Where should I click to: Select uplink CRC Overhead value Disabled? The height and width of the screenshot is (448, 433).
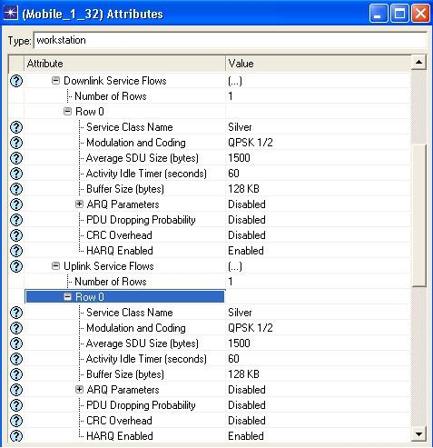click(x=247, y=421)
